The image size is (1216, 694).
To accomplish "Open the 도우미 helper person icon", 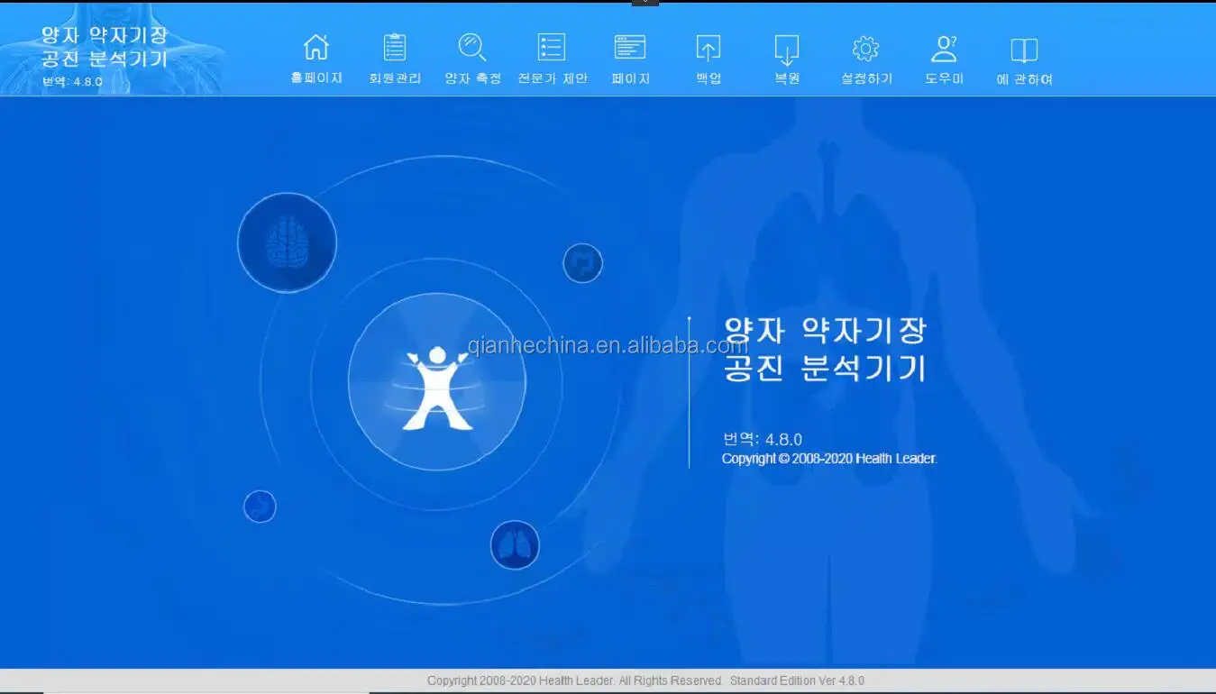I will 944,49.
